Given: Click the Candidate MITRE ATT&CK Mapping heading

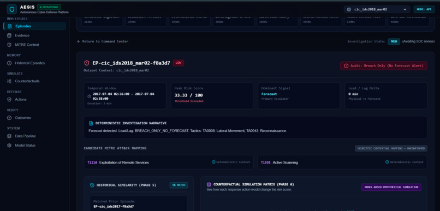Looking at the screenshot, I should coord(115,148).
